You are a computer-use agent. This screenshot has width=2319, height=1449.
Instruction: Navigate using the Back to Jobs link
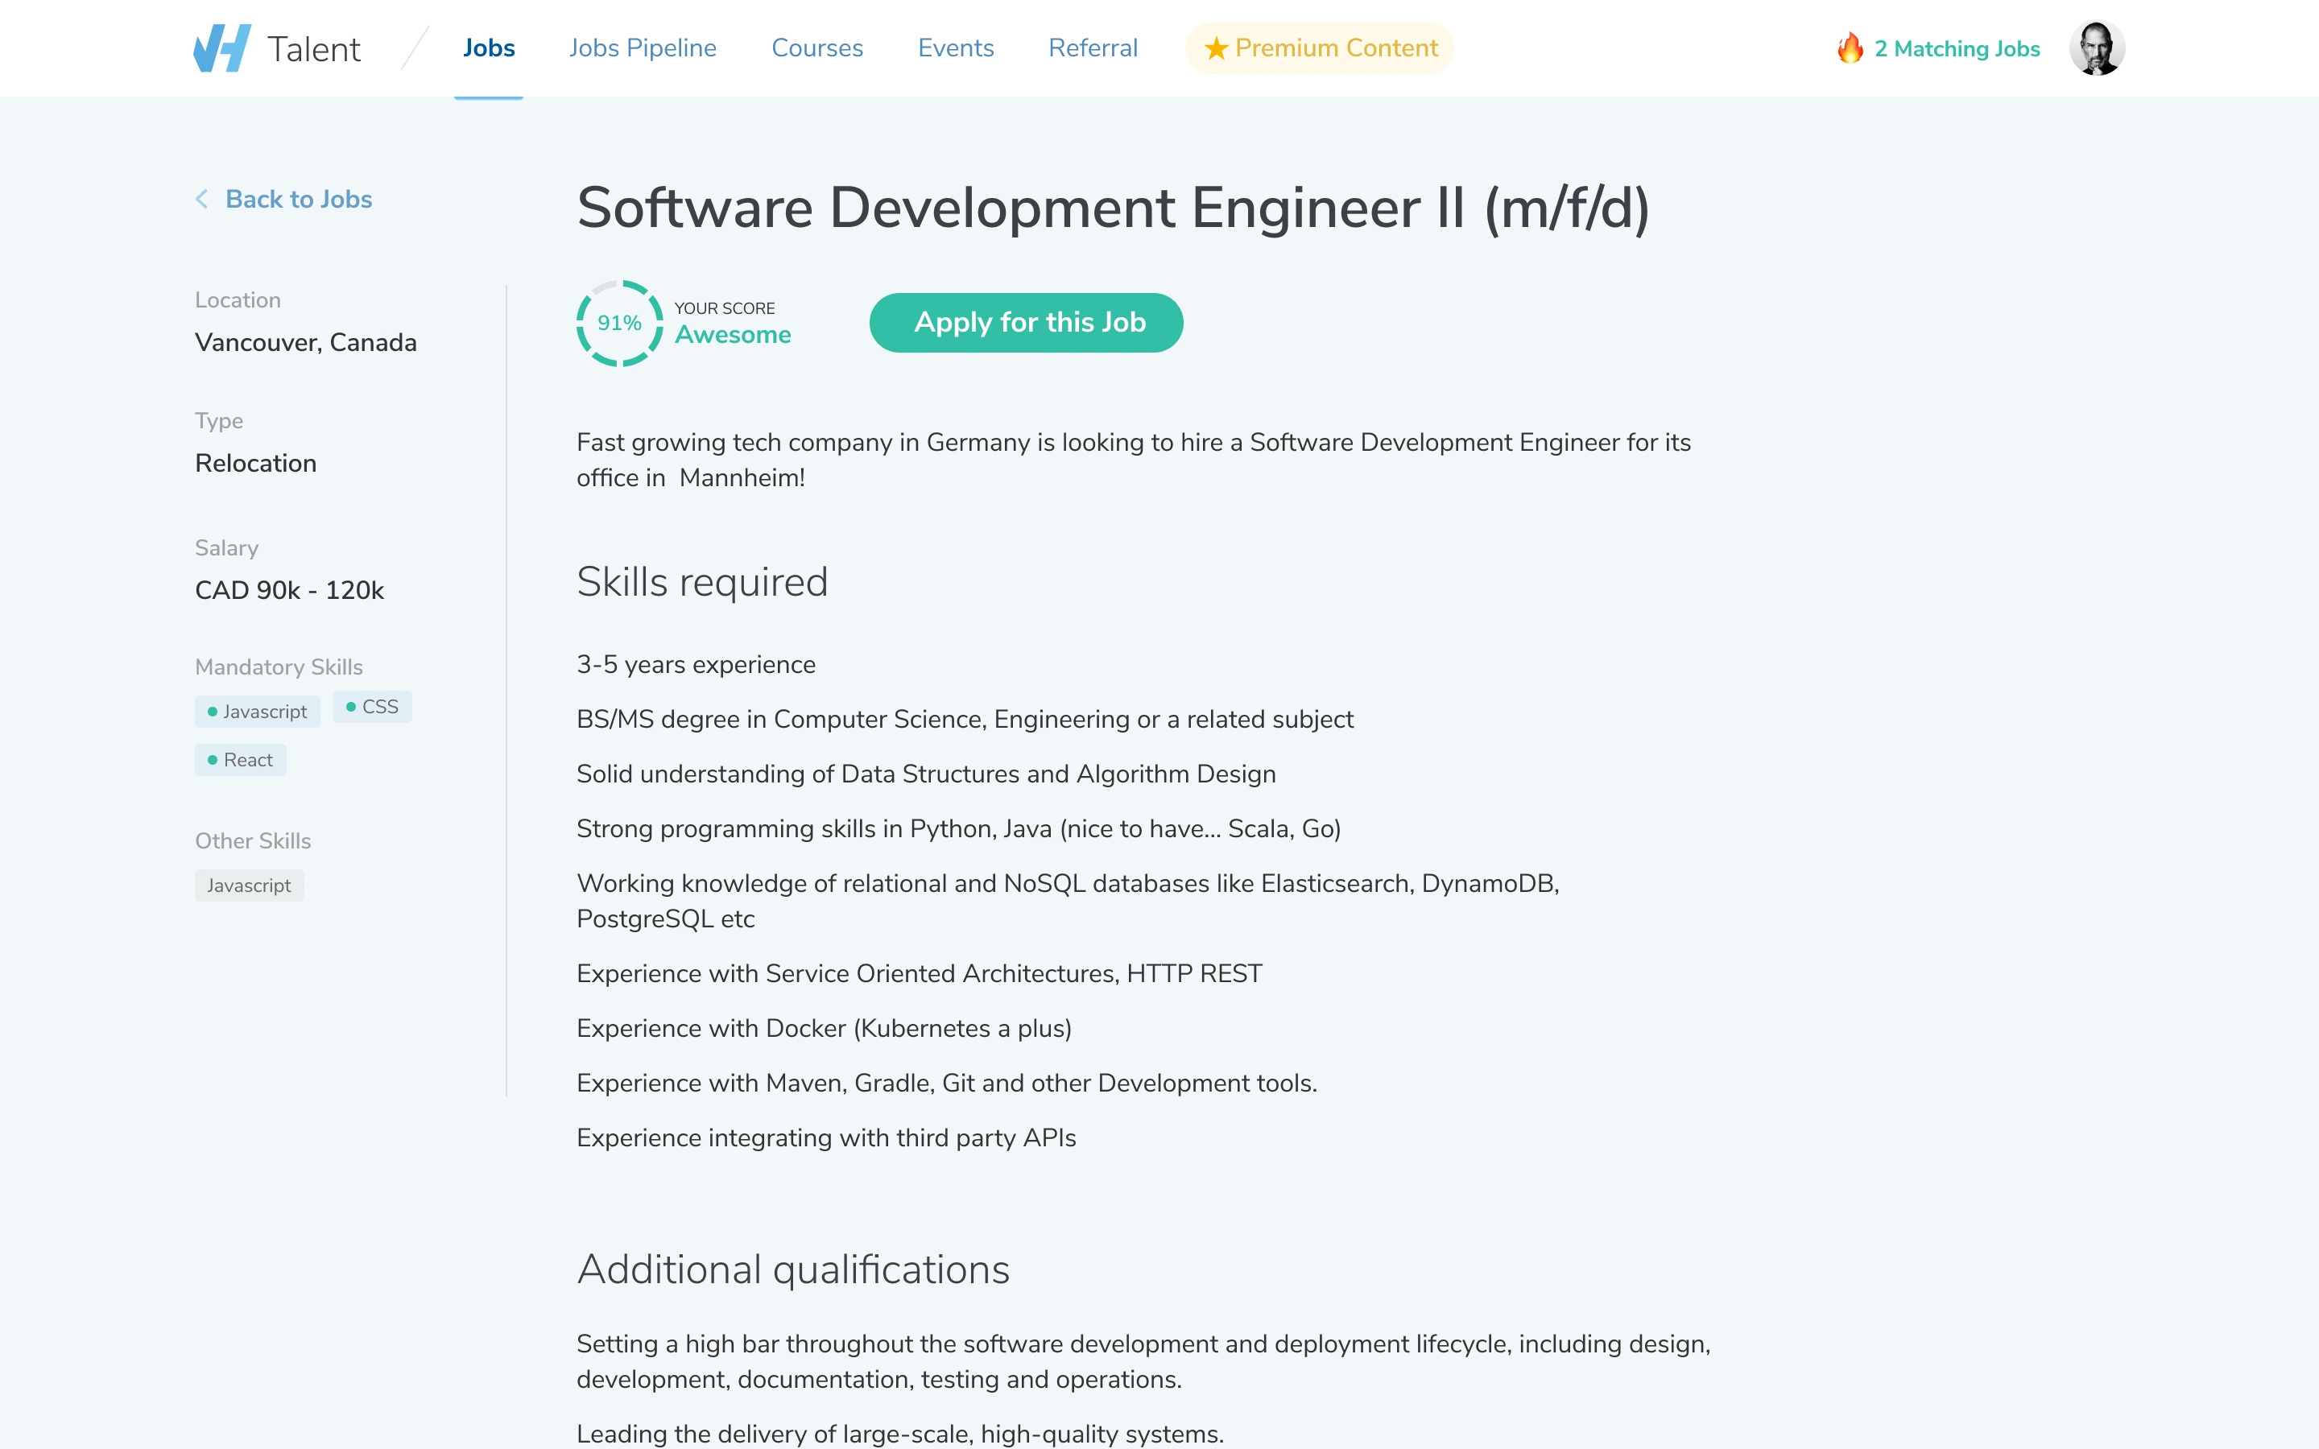coord(298,198)
